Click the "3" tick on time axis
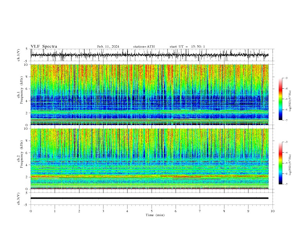307x237 pixels. pyautogui.click(x=103, y=211)
